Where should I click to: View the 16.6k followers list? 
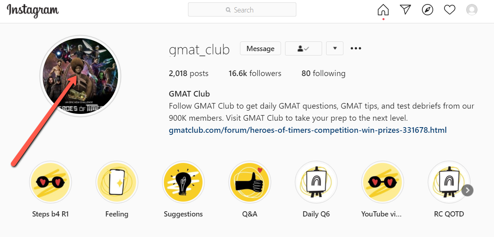tap(255, 73)
